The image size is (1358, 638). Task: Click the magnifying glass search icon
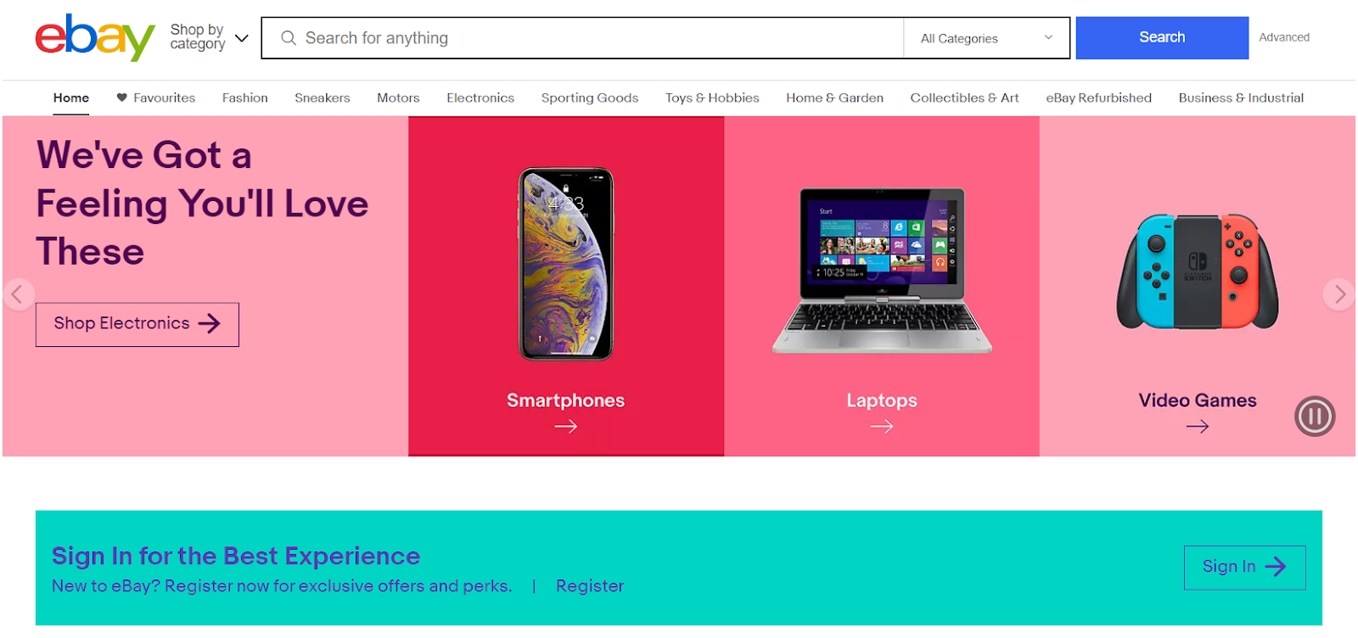point(289,38)
